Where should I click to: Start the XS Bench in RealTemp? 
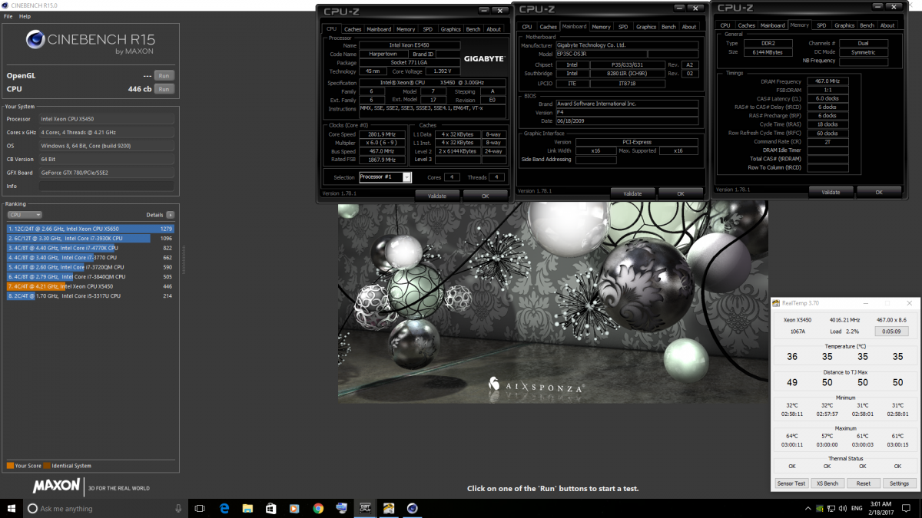[827, 483]
